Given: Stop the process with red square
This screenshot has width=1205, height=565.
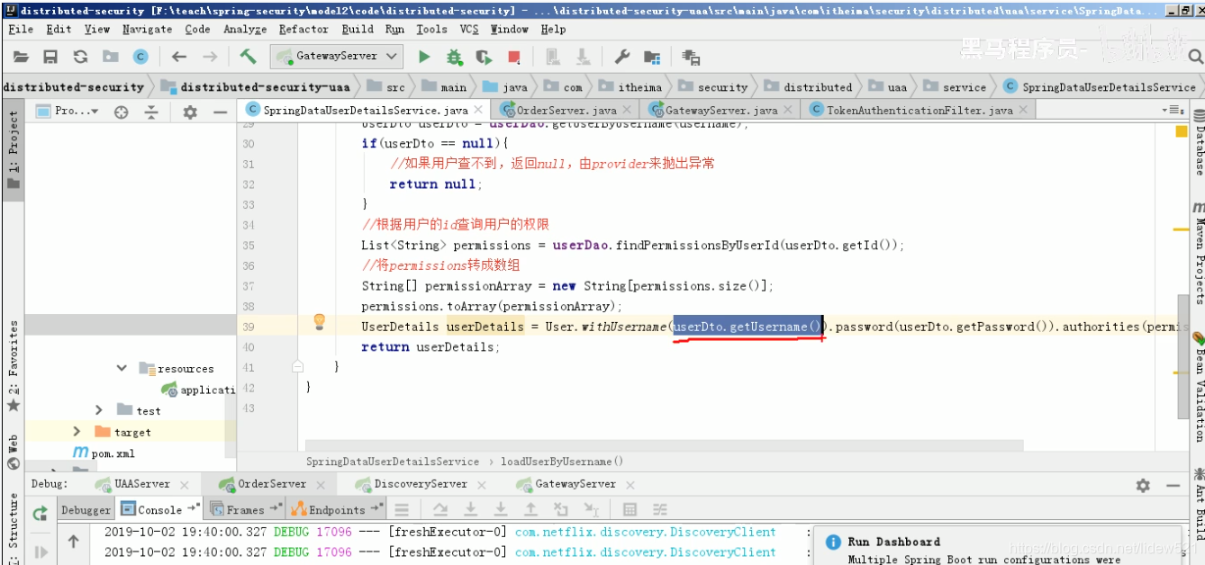Looking at the screenshot, I should tap(514, 57).
